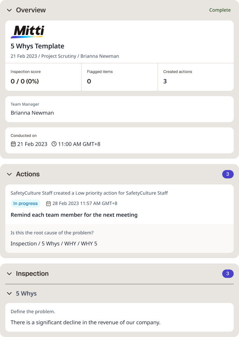Click the Inspection count badge showing 3
Viewport: 239px width, 337px height.
pos(228,274)
